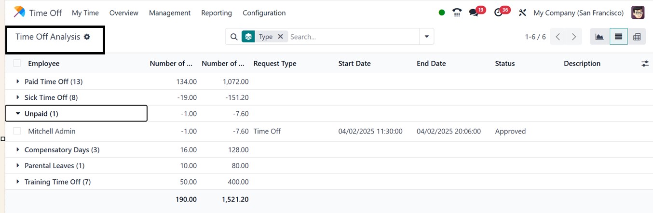Screen dimensions: 653x213
Task: Click the Time Off app logo icon
Action: click(x=19, y=13)
